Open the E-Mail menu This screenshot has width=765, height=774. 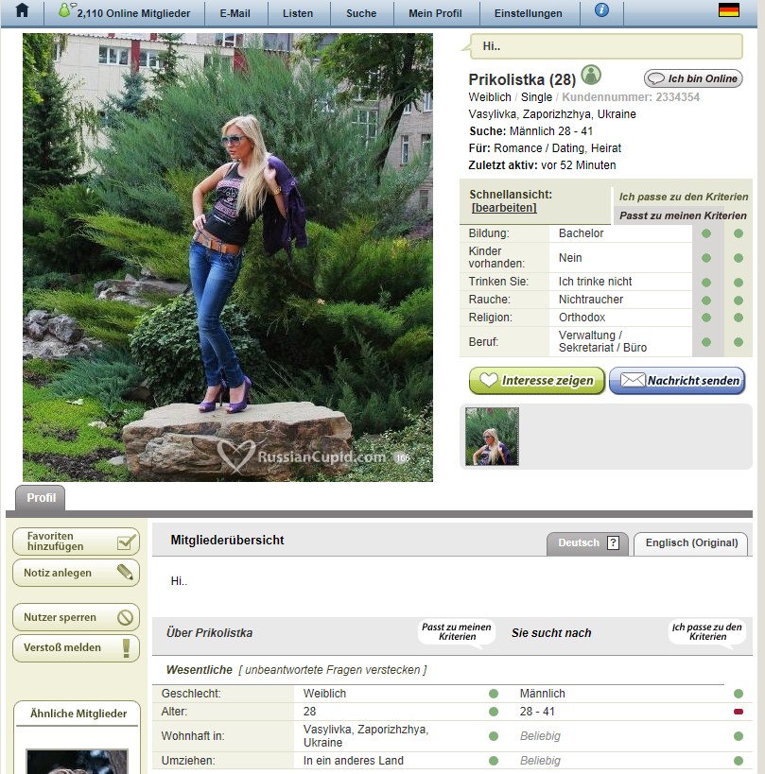(x=235, y=13)
